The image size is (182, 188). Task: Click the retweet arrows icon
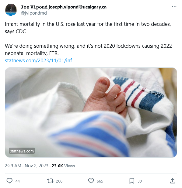click(50, 181)
